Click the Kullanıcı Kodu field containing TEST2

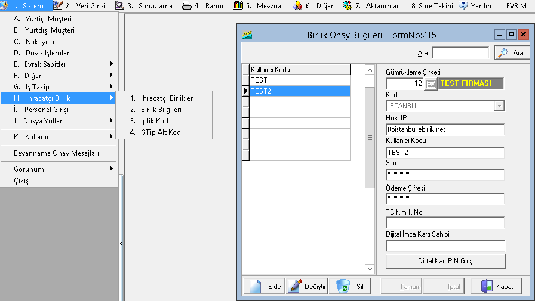point(445,153)
